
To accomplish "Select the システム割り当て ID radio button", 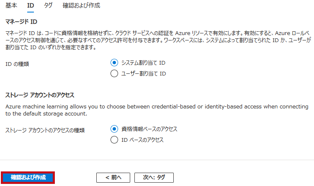I will [x=114, y=63].
